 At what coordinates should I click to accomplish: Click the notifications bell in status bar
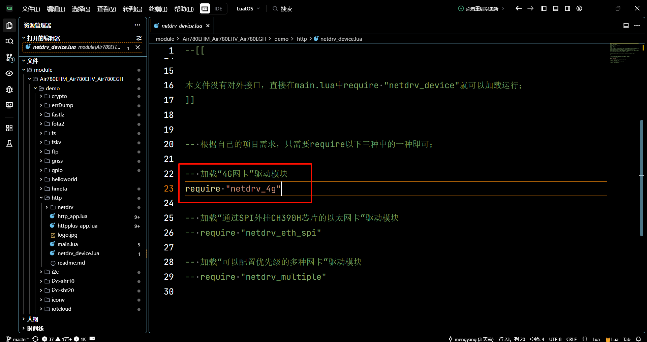click(638, 339)
